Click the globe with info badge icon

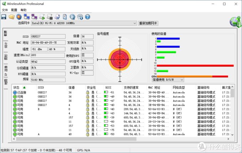point(80,17)
